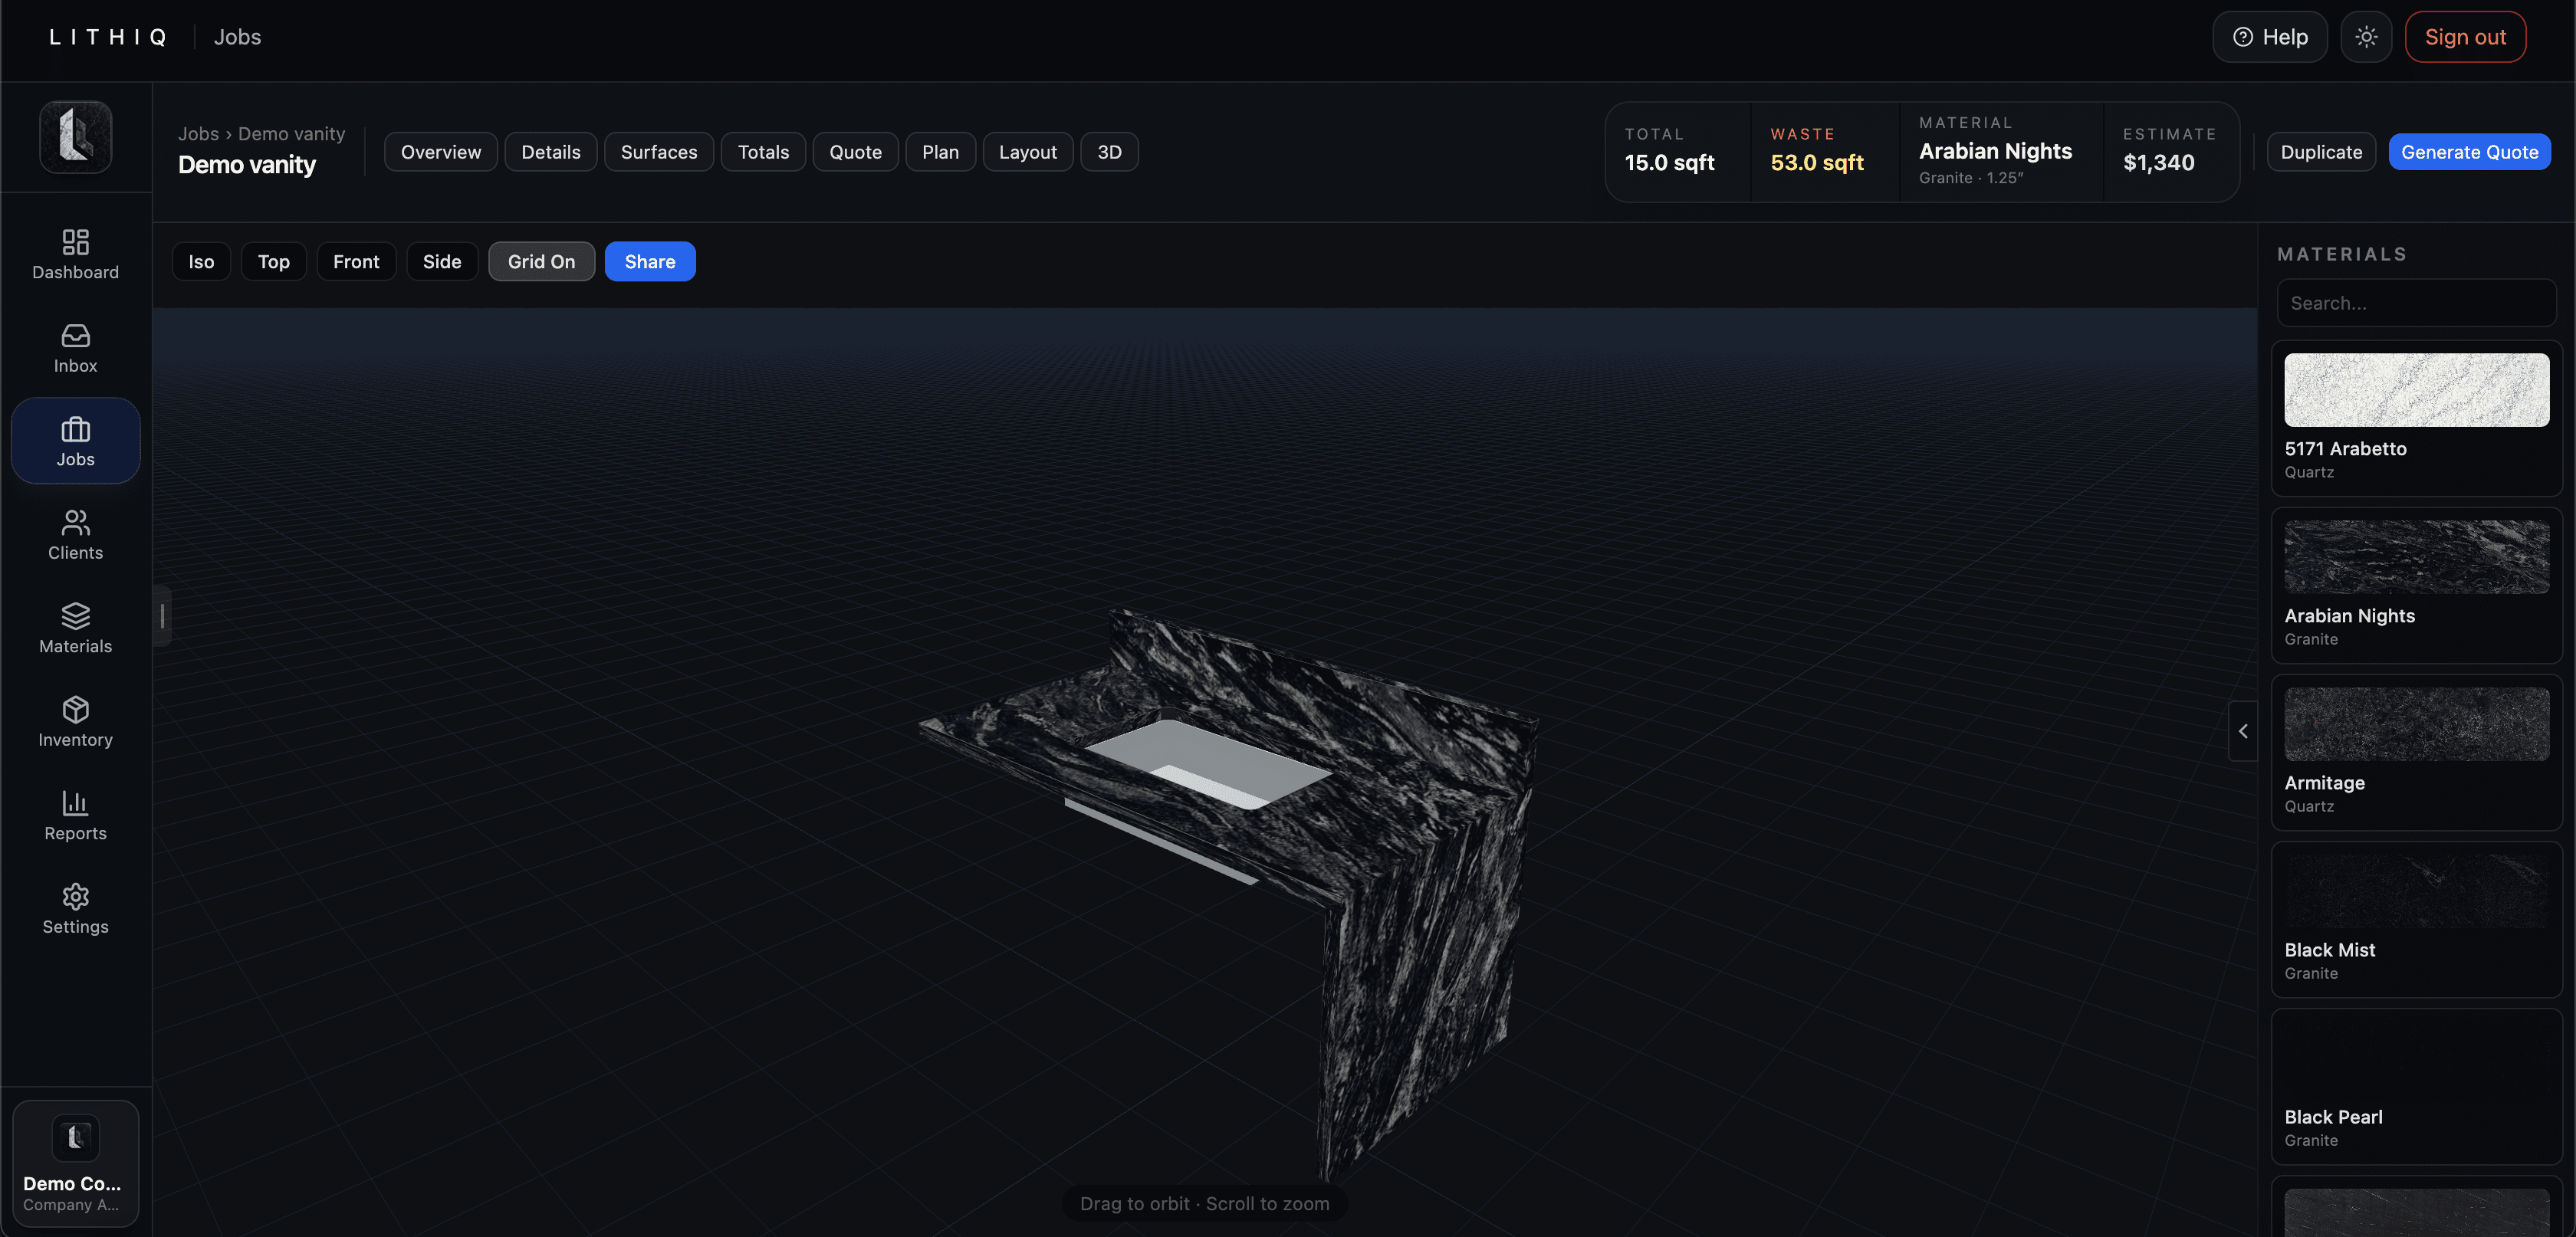Switch camera to Top view
2576x1237 pixels.
click(273, 261)
